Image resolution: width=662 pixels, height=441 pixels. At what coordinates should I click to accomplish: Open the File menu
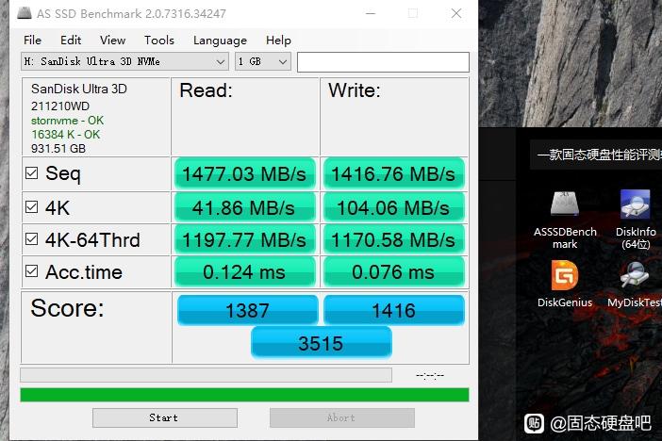pos(32,41)
